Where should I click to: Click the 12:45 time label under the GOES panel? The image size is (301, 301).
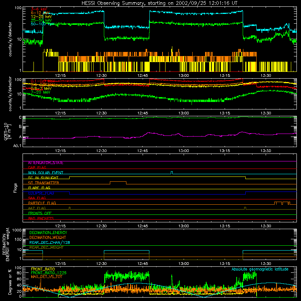143,151
